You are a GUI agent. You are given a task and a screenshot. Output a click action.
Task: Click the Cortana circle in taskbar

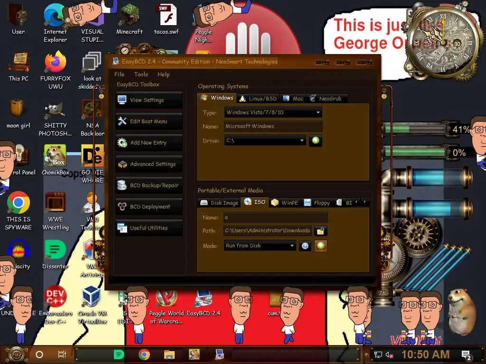point(39,355)
